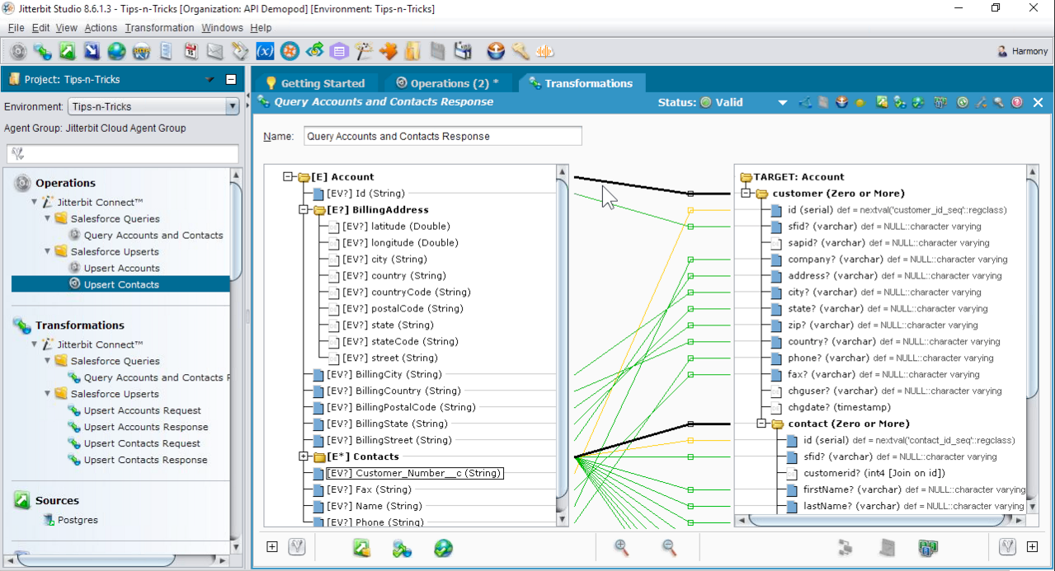This screenshot has width=1055, height=571.
Task: Collapse the BillingAddress node in the source tree
Action: [x=304, y=210]
